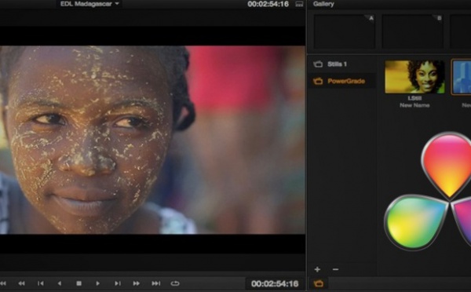Jump to the next clip

click(x=118, y=283)
